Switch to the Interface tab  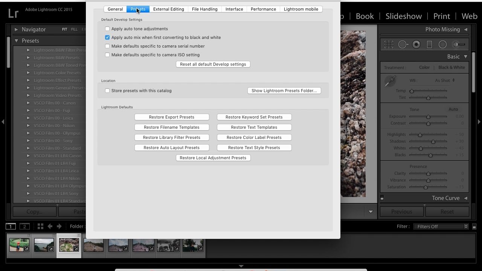(234, 9)
